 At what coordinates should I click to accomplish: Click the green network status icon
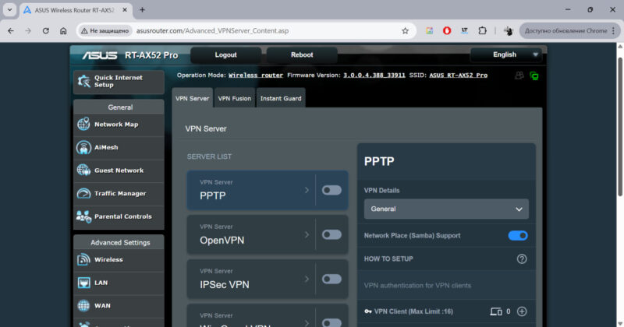coord(534,76)
